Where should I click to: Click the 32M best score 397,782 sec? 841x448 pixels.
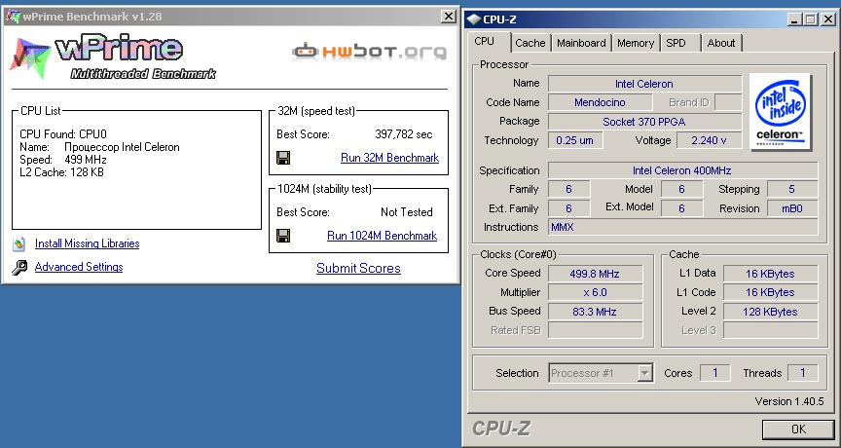click(x=403, y=134)
